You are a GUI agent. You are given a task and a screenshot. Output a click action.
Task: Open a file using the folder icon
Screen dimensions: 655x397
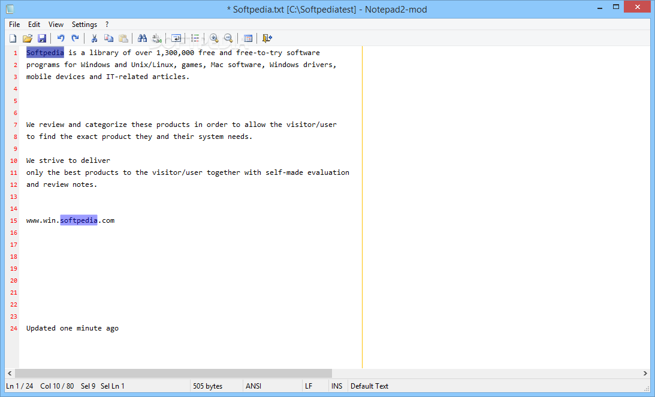(x=28, y=38)
